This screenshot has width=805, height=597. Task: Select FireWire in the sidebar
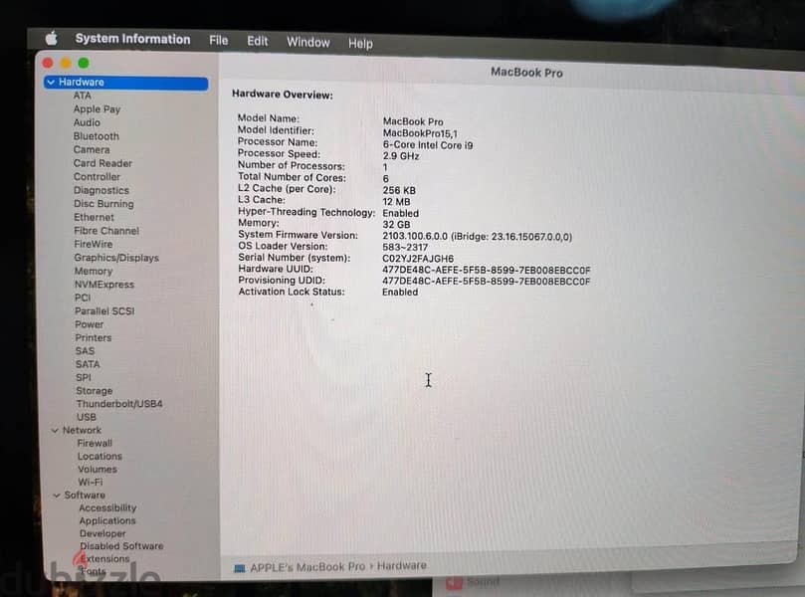pos(93,244)
